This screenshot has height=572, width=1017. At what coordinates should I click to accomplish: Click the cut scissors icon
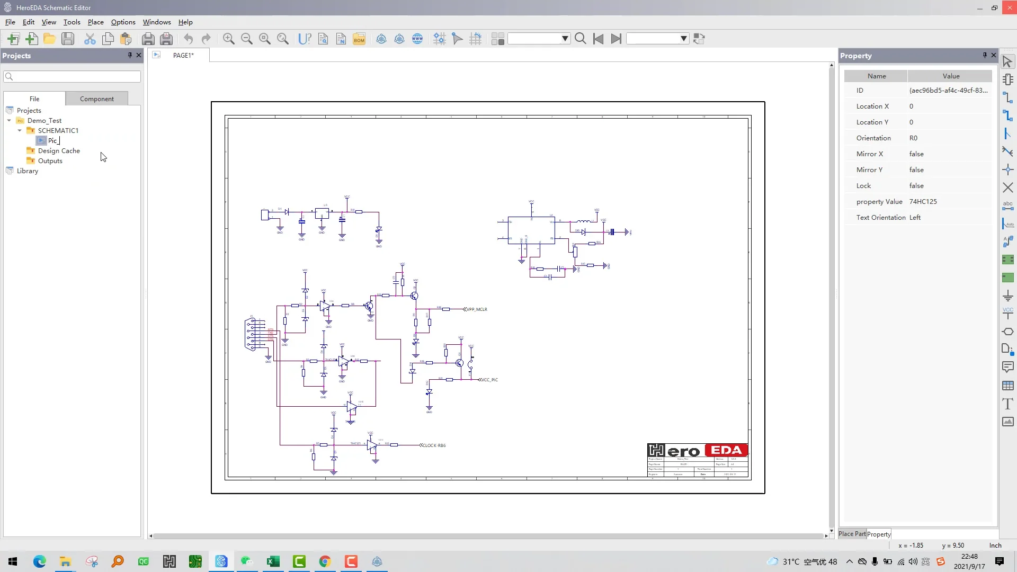pyautogui.click(x=90, y=39)
